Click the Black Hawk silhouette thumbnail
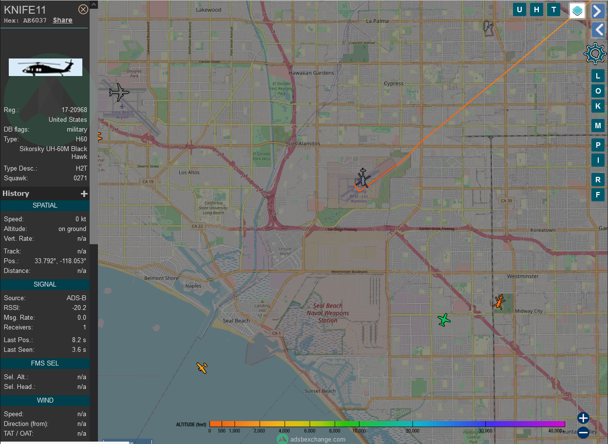 (x=45, y=67)
